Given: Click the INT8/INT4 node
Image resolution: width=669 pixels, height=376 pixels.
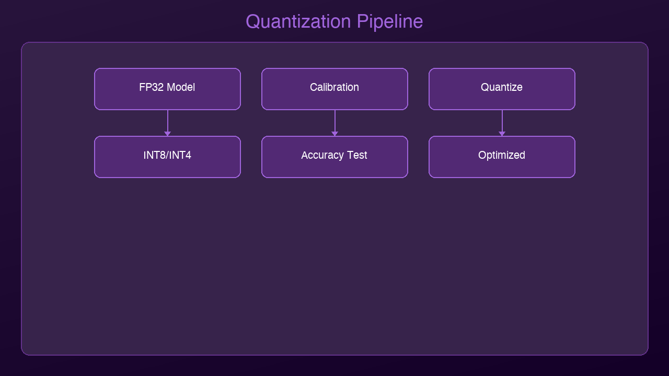Looking at the screenshot, I should 167,157.
